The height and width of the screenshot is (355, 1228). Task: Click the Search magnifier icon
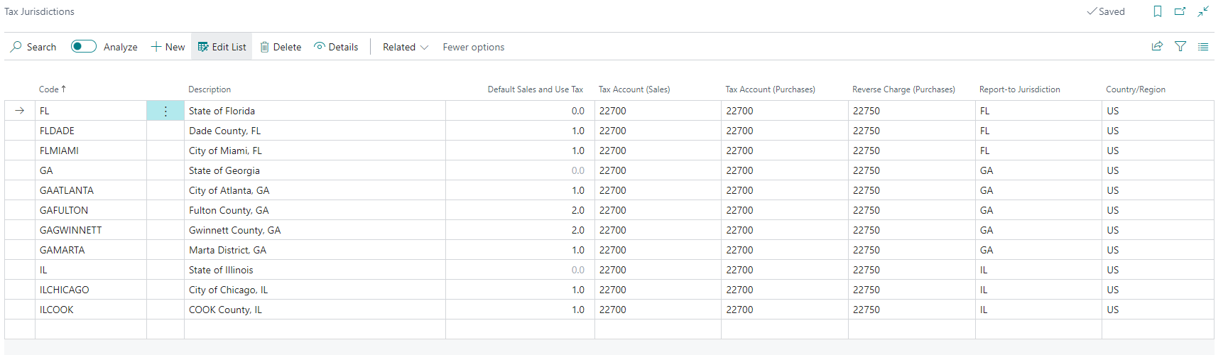click(16, 47)
